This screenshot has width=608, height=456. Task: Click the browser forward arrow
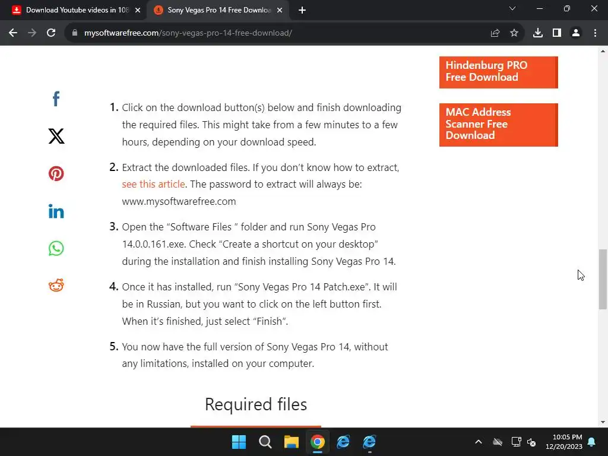click(32, 33)
